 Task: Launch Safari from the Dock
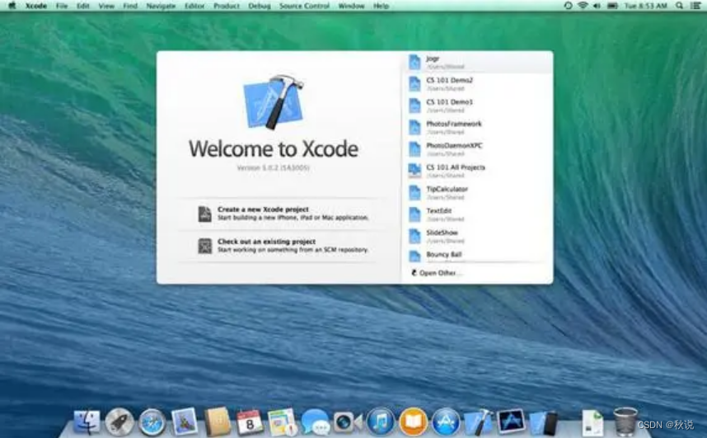click(152, 422)
